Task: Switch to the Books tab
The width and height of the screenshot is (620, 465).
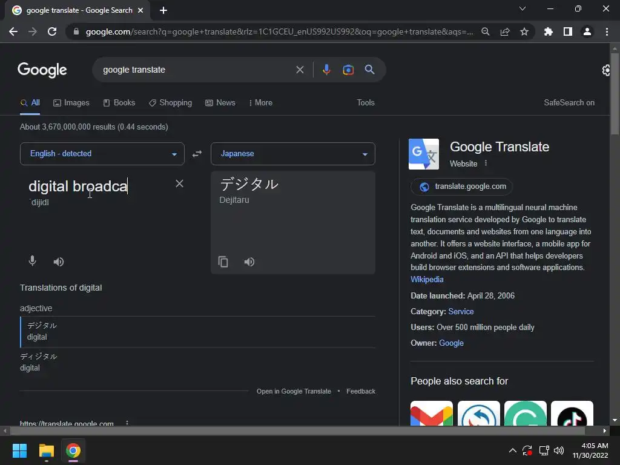Action: (119, 103)
